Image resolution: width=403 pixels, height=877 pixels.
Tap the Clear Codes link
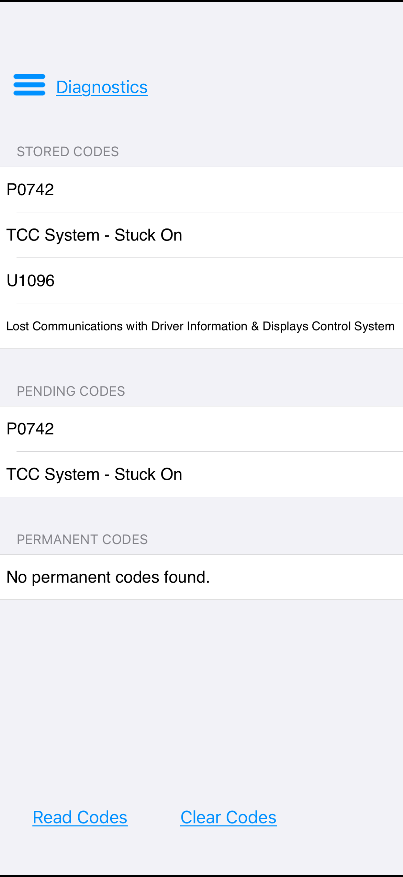(x=229, y=817)
